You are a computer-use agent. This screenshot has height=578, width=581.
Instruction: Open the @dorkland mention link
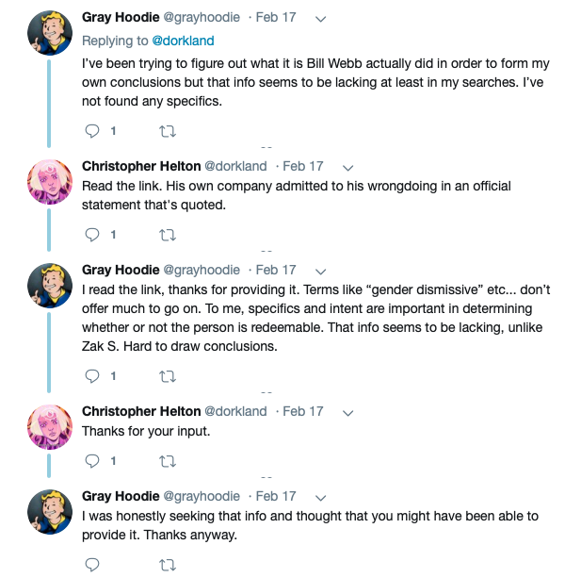tap(183, 41)
